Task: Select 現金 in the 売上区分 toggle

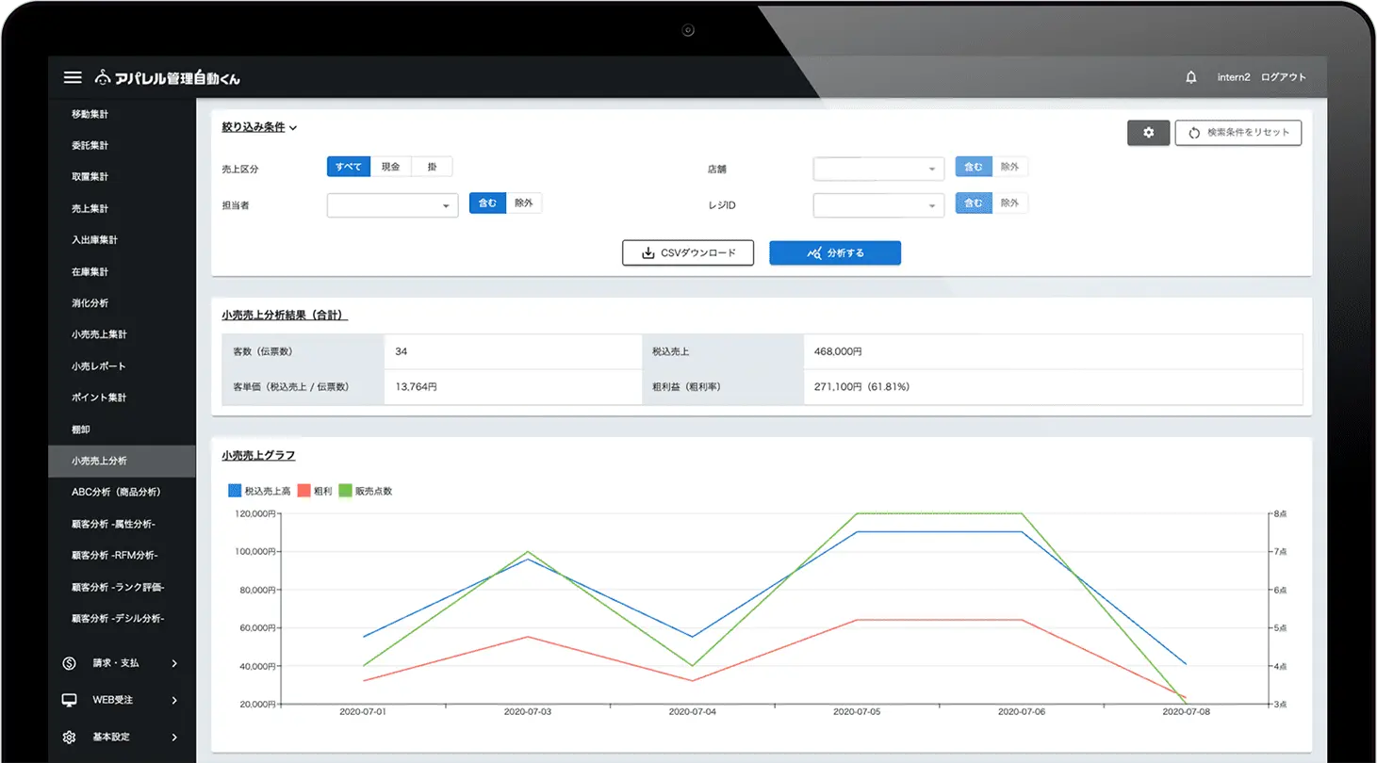Action: pyautogui.click(x=390, y=167)
